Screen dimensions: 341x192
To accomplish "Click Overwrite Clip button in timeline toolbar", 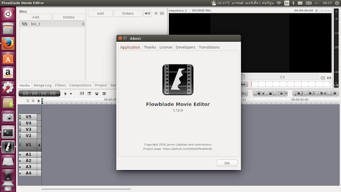I will (x=310, y=93).
